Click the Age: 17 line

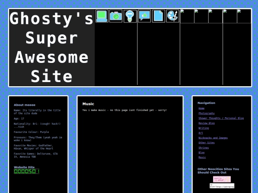click(19, 119)
